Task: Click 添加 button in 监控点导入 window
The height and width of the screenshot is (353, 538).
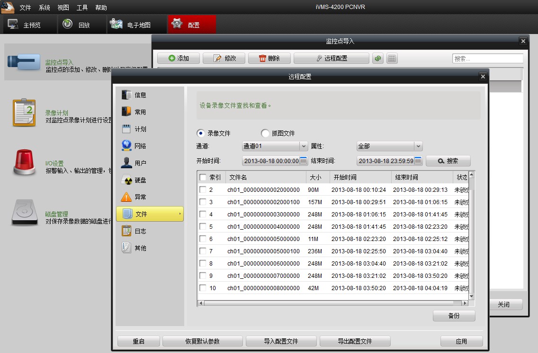Action: [179, 58]
